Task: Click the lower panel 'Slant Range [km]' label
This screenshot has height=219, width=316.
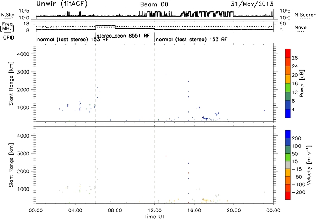Action: pyautogui.click(x=11, y=165)
